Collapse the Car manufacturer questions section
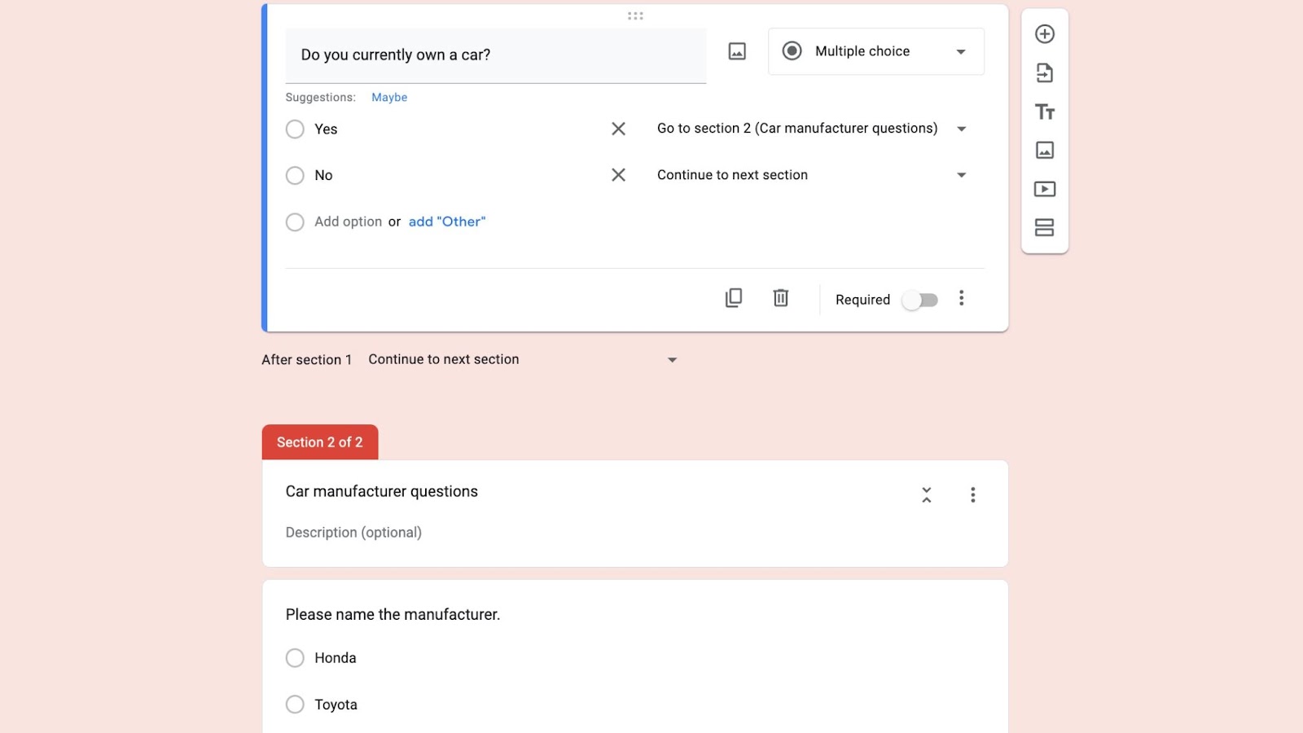Screen dimensions: 1303x733 coord(926,495)
